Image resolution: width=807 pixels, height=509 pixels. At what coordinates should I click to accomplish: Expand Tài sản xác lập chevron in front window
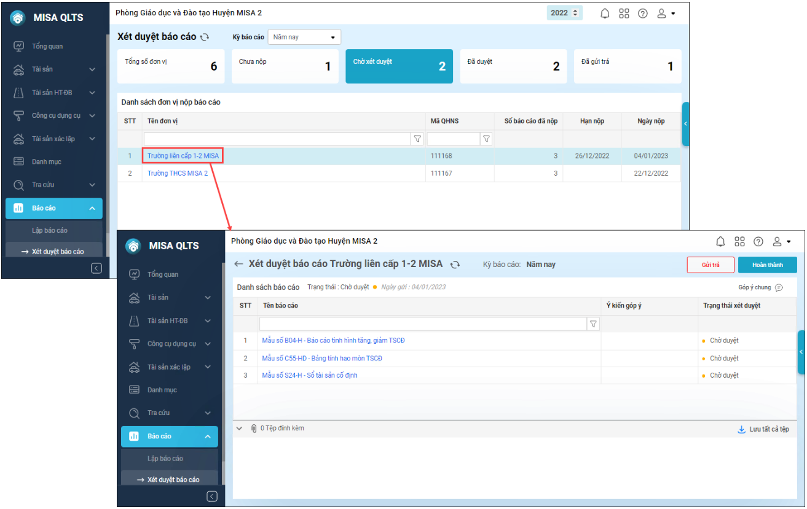point(208,367)
